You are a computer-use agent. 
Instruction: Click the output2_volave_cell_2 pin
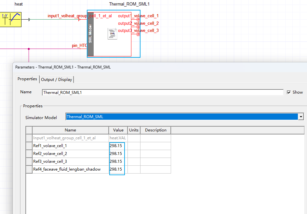[x=138, y=27]
